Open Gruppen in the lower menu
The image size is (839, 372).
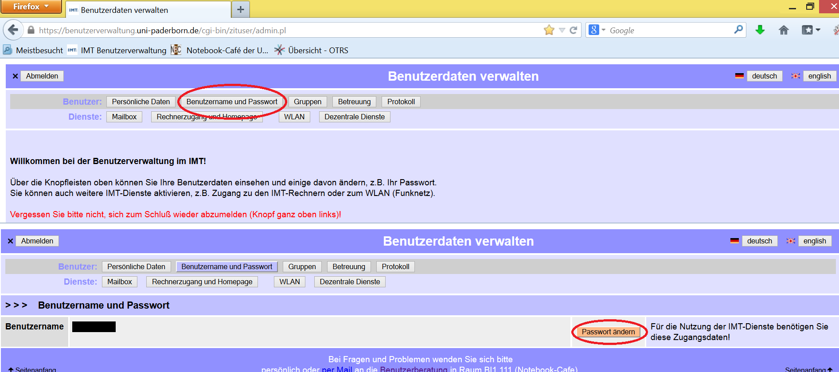click(302, 266)
